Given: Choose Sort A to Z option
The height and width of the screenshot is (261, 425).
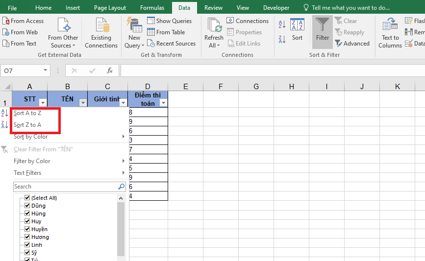Looking at the screenshot, I should 27,113.
